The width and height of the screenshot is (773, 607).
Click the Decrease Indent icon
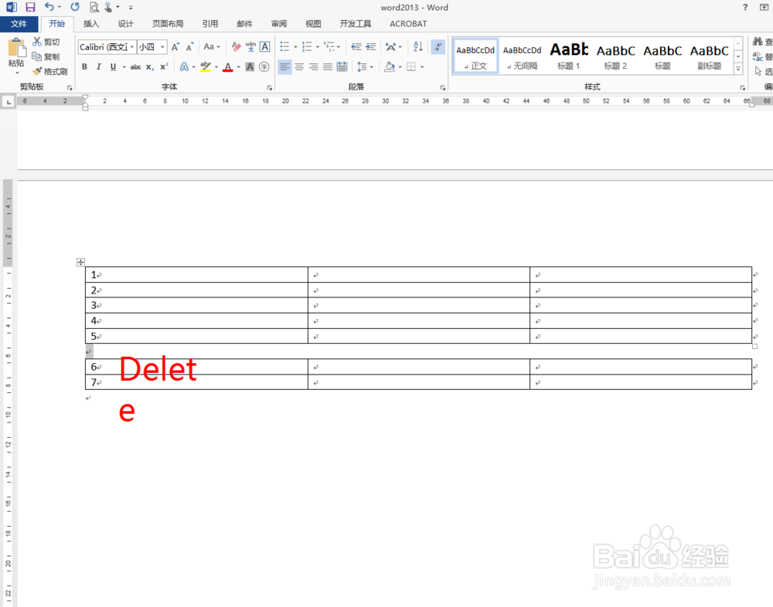click(x=356, y=47)
